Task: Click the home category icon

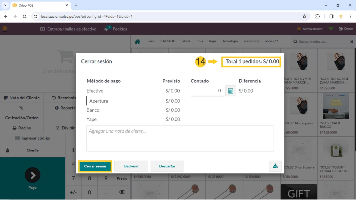Action: (137, 41)
